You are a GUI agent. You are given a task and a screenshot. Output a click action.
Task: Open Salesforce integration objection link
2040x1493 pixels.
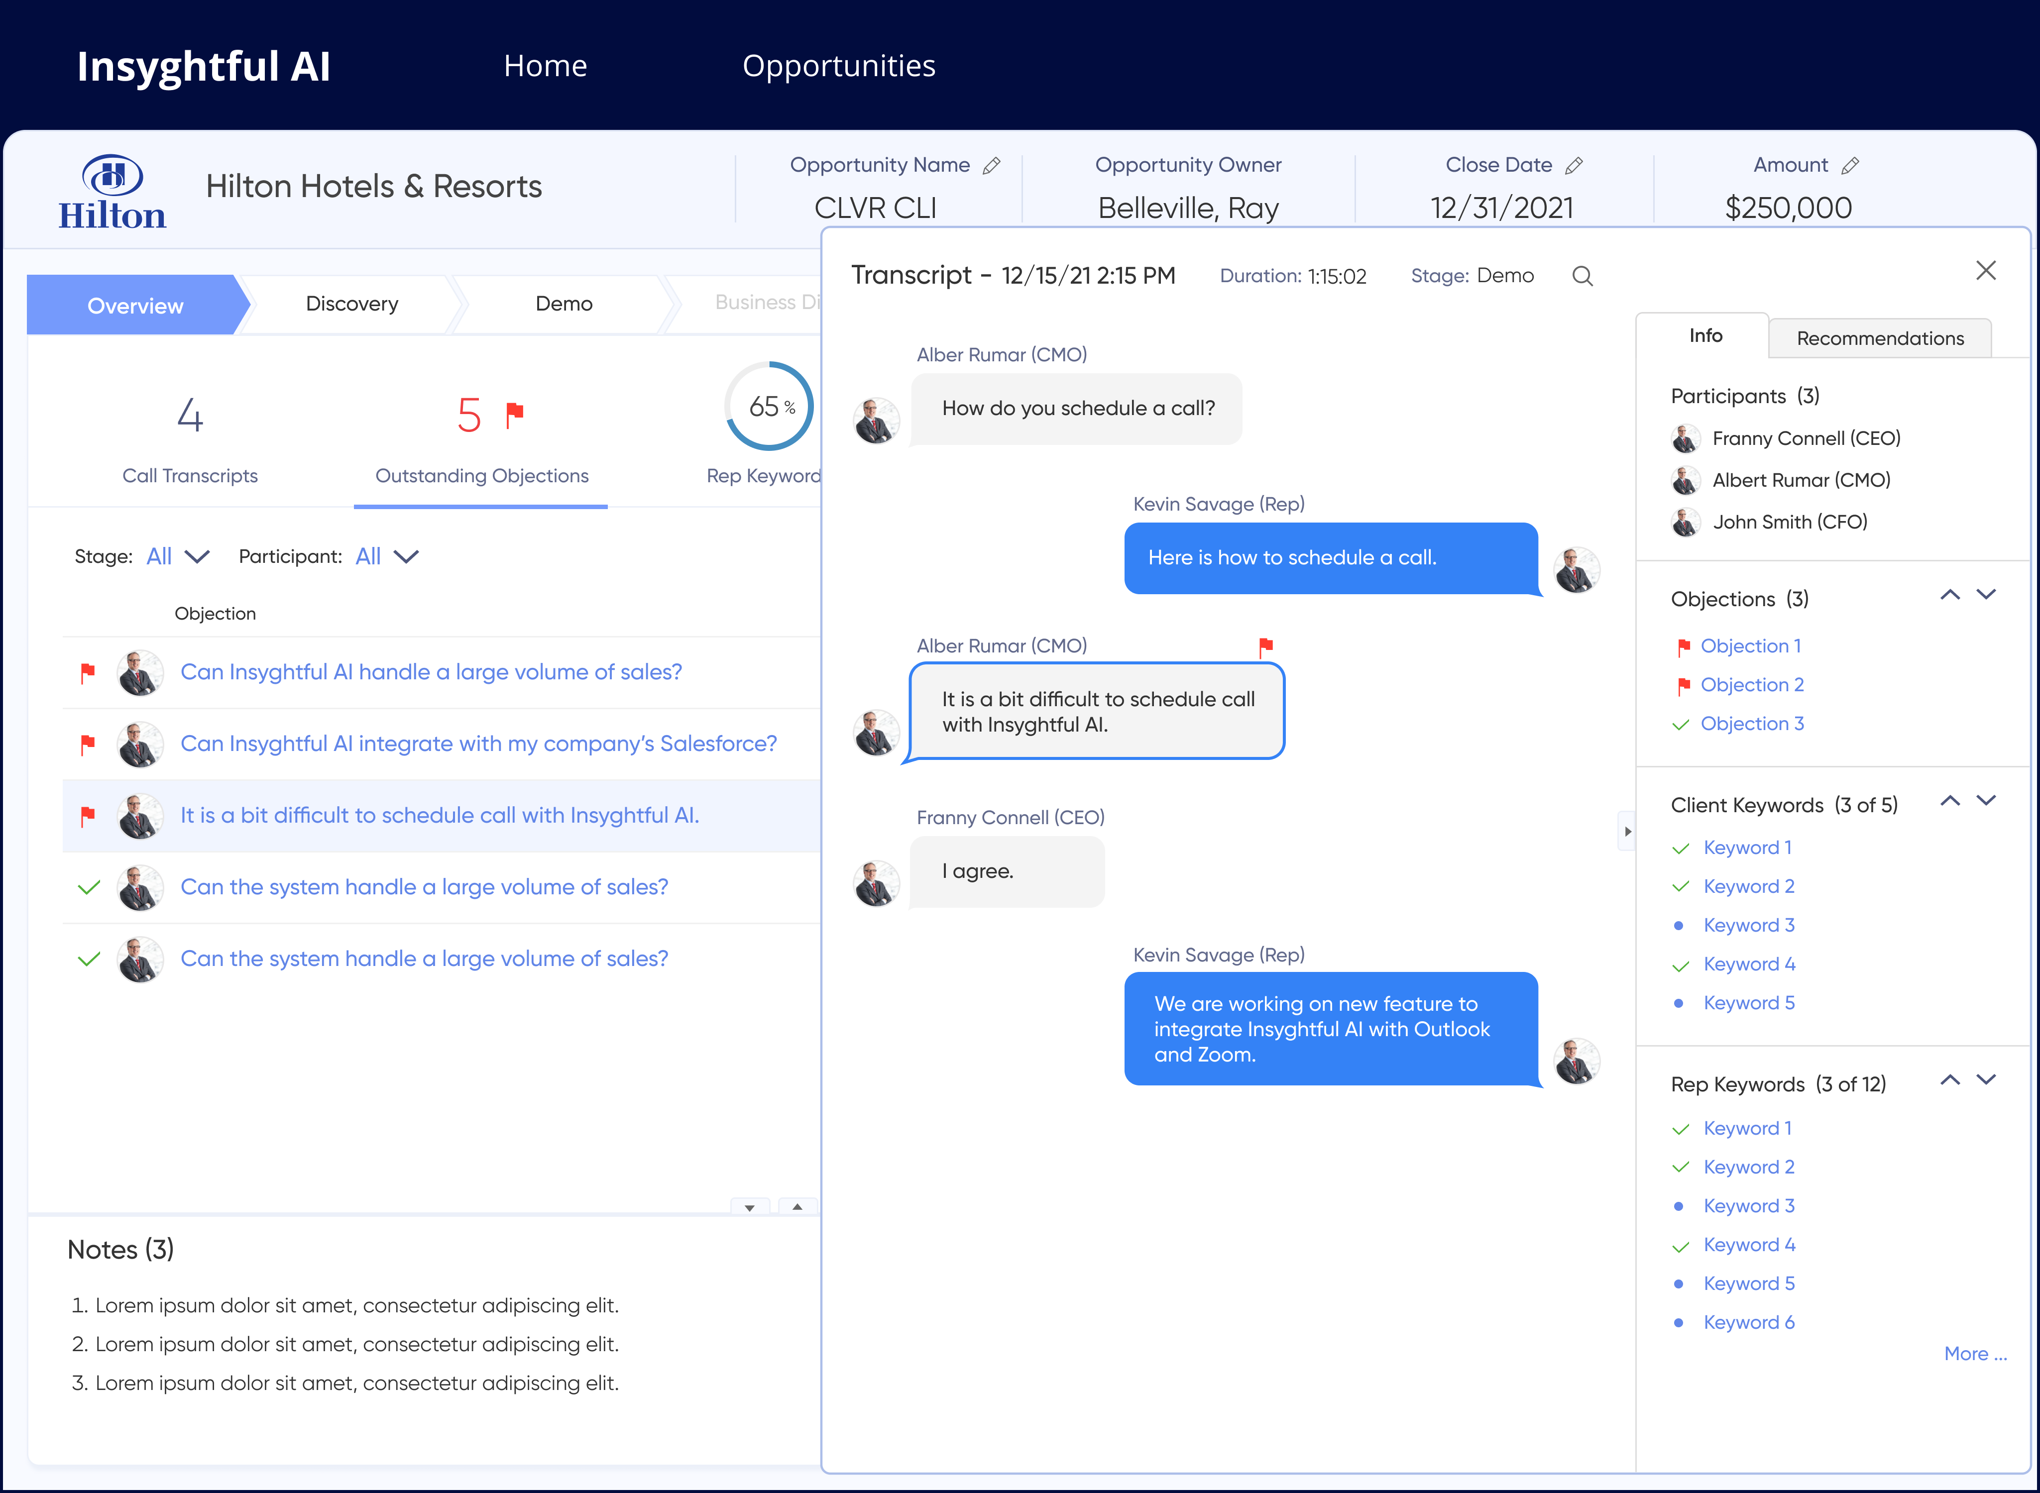[x=478, y=744]
